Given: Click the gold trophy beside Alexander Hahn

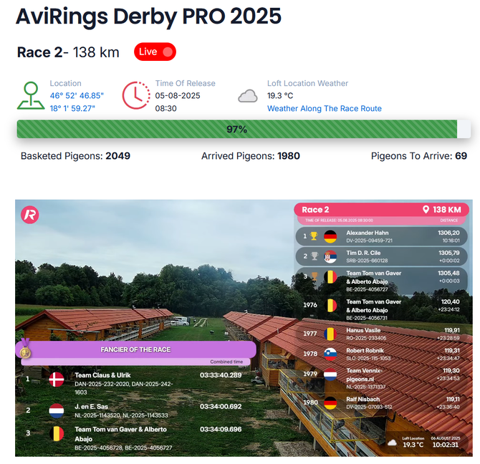Looking at the screenshot, I should pyautogui.click(x=314, y=236).
